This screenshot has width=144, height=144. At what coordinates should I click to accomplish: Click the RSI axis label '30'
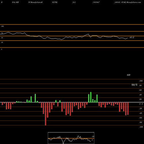(x=2, y=42)
